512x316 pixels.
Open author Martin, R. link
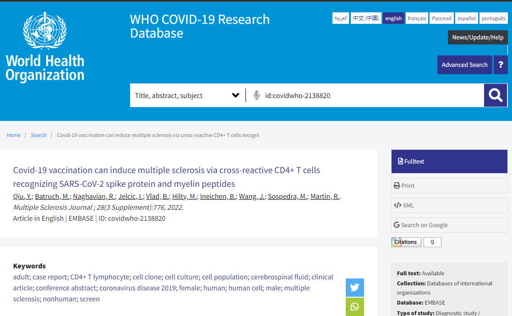tap(325, 196)
